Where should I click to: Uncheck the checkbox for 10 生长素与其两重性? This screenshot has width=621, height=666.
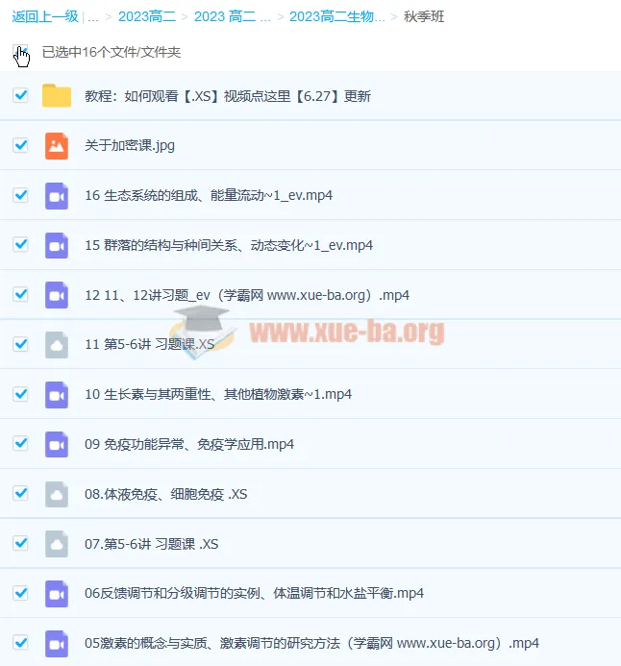[20, 393]
